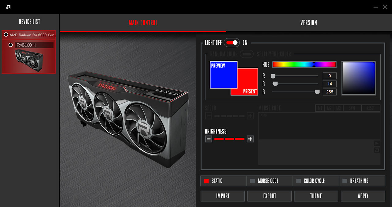Screen dimensions: 392x207
Task: Click the Morse code Reset button
Action: [371, 108]
